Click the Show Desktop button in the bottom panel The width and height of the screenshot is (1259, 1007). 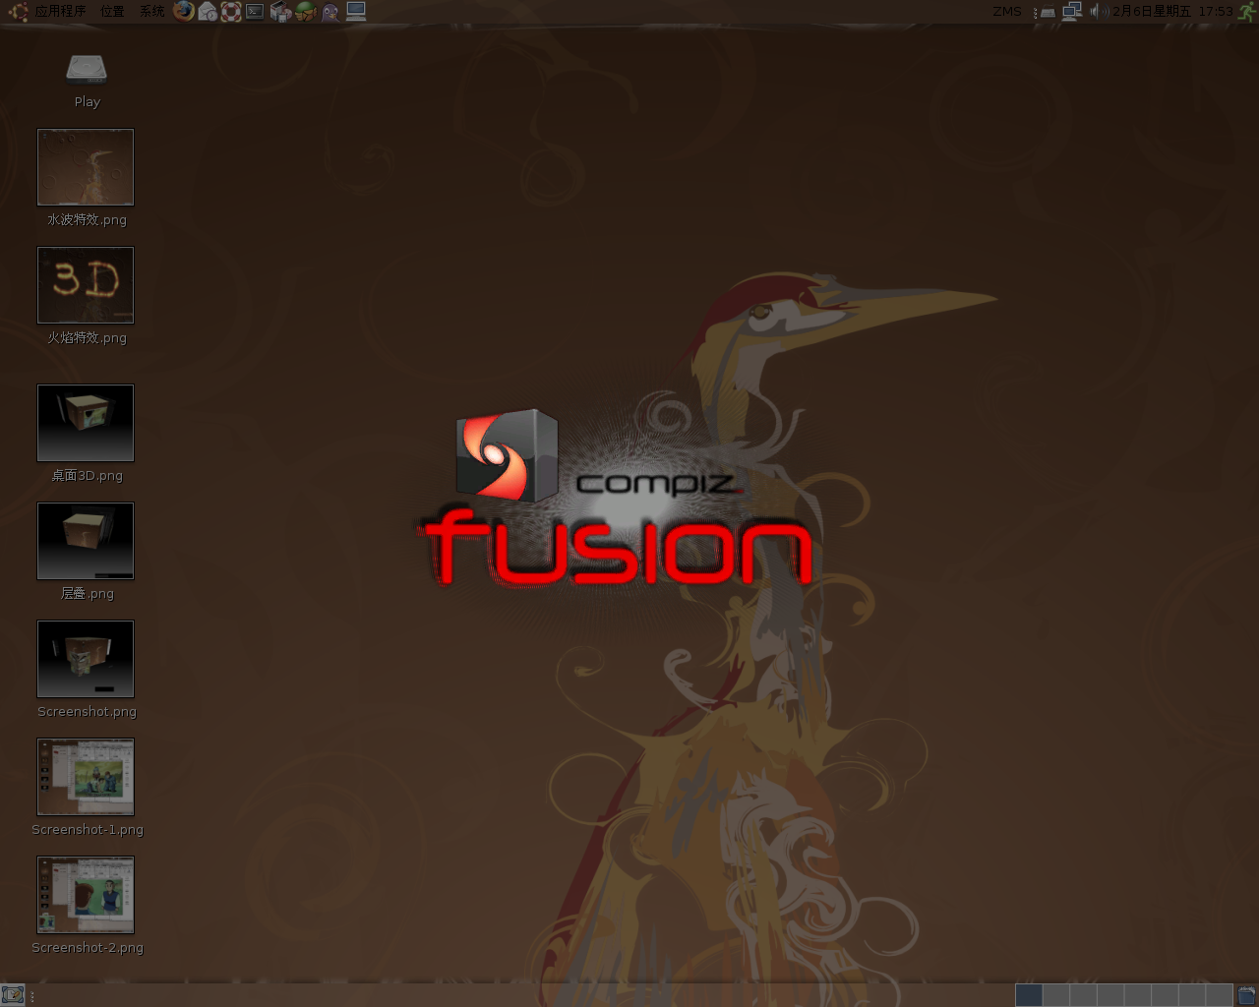click(x=13, y=995)
